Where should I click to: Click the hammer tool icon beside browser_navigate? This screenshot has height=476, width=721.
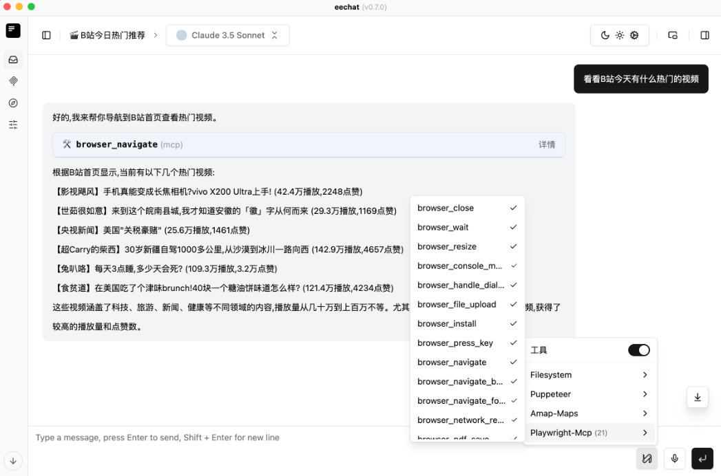coord(67,144)
